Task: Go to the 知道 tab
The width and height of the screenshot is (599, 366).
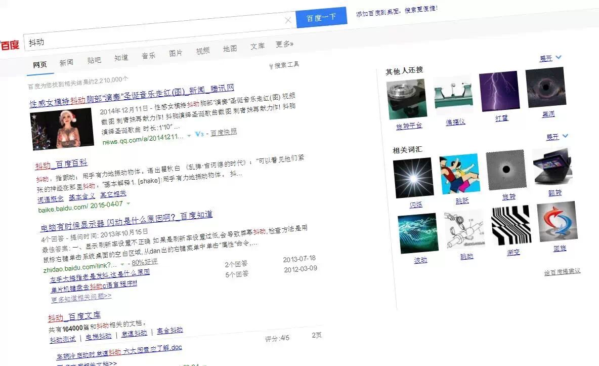Action: click(121, 57)
